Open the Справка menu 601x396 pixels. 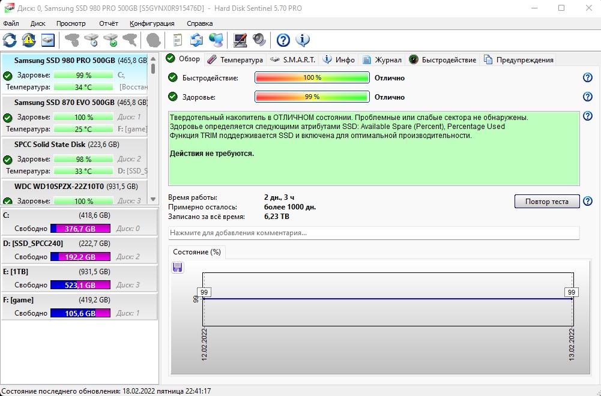coord(200,23)
